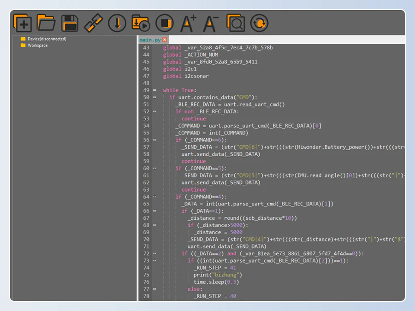The height and width of the screenshot is (311, 415).
Task: Decrease font size with the A- icon
Action: click(211, 23)
